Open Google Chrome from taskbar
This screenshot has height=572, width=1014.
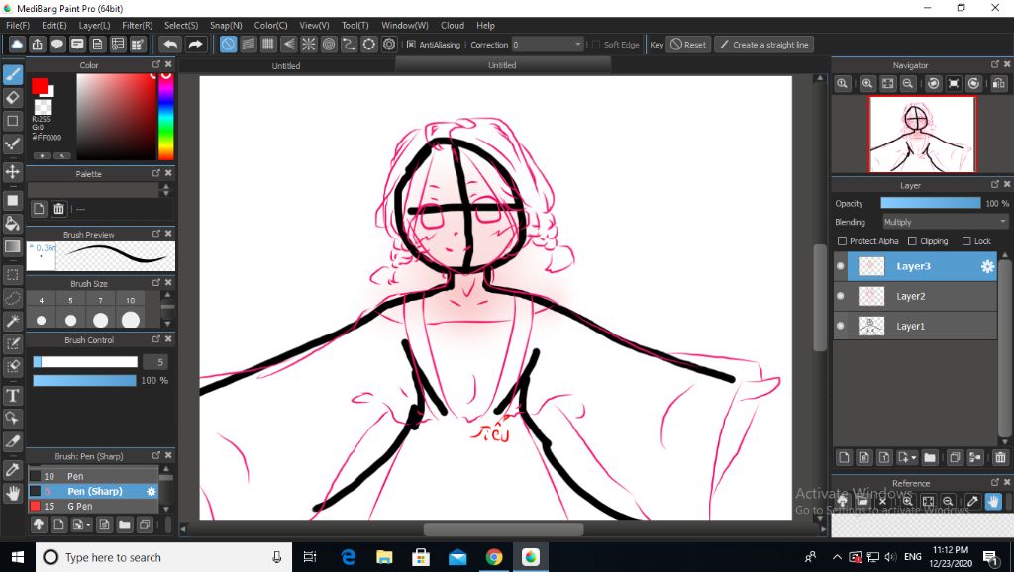[x=494, y=557]
